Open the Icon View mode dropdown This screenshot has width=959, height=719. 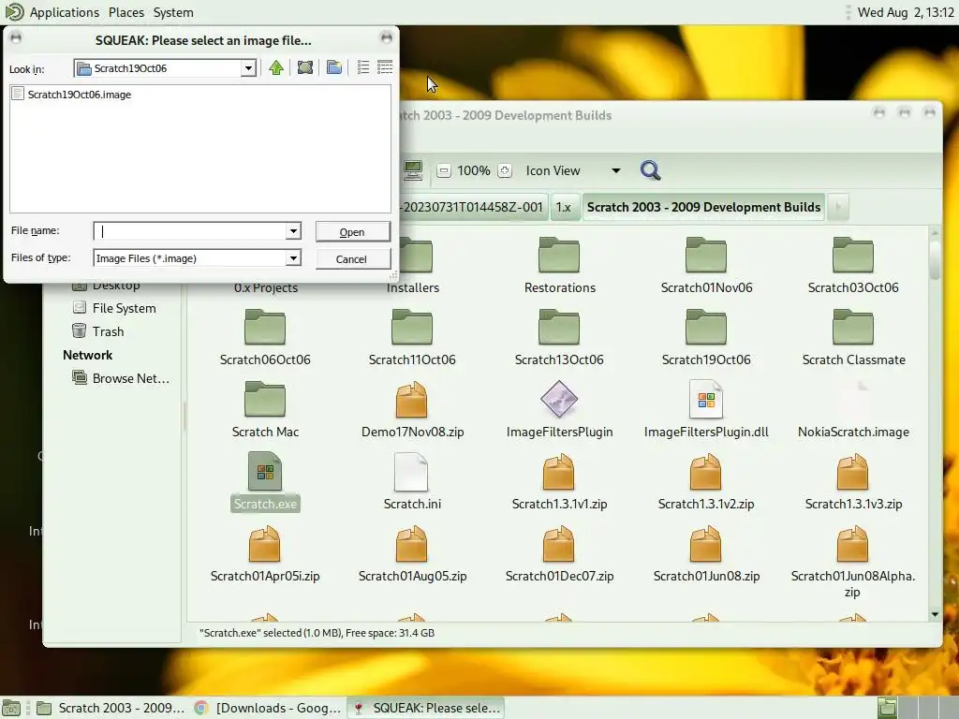[x=573, y=170]
